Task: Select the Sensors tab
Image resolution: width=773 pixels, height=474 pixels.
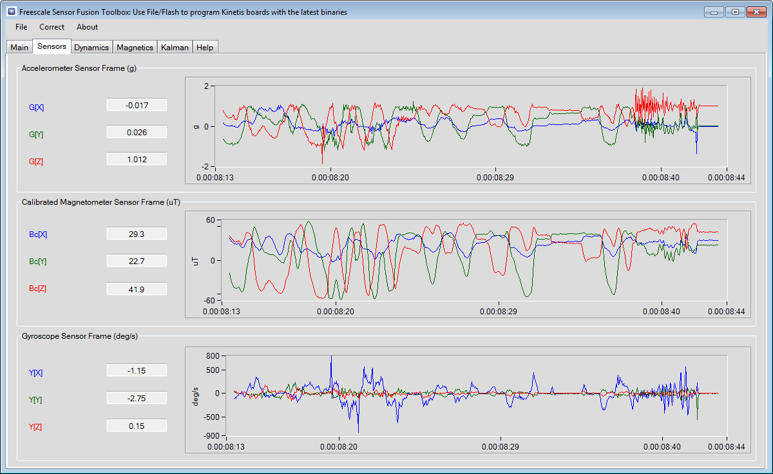Action: (52, 46)
